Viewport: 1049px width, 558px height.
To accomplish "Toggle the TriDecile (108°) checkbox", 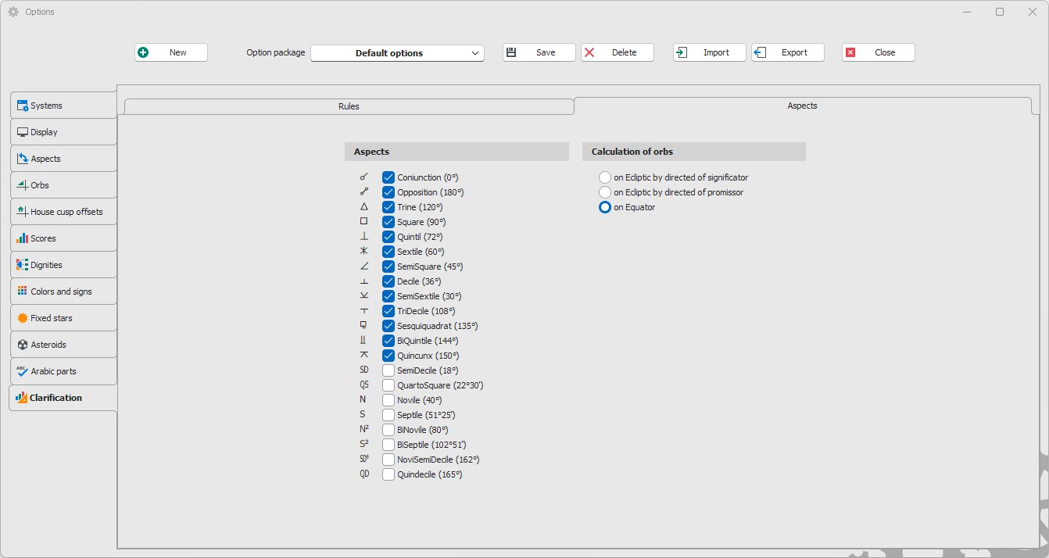I will click(x=388, y=311).
